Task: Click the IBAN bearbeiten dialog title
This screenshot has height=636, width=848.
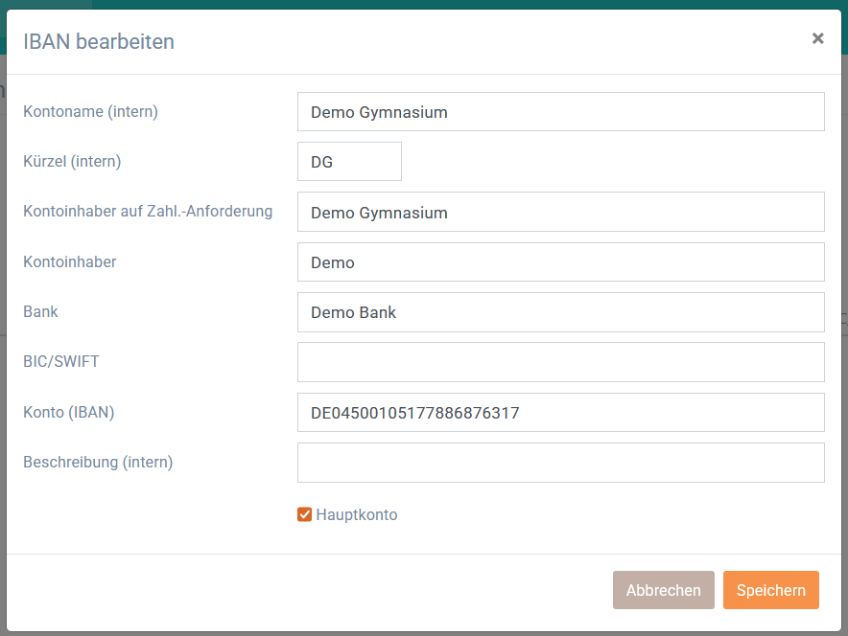Action: (x=99, y=41)
